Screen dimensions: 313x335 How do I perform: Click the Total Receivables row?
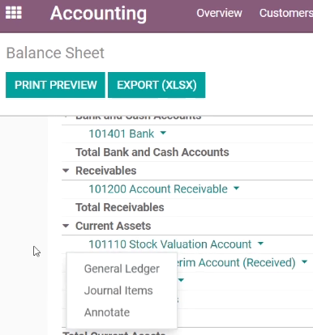187,207
